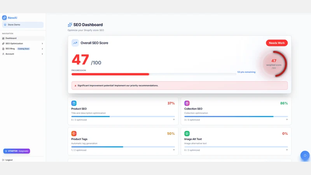This screenshot has height=175, width=311.
Task: Expand the SEO Blog chevron
Action: coord(42,49)
